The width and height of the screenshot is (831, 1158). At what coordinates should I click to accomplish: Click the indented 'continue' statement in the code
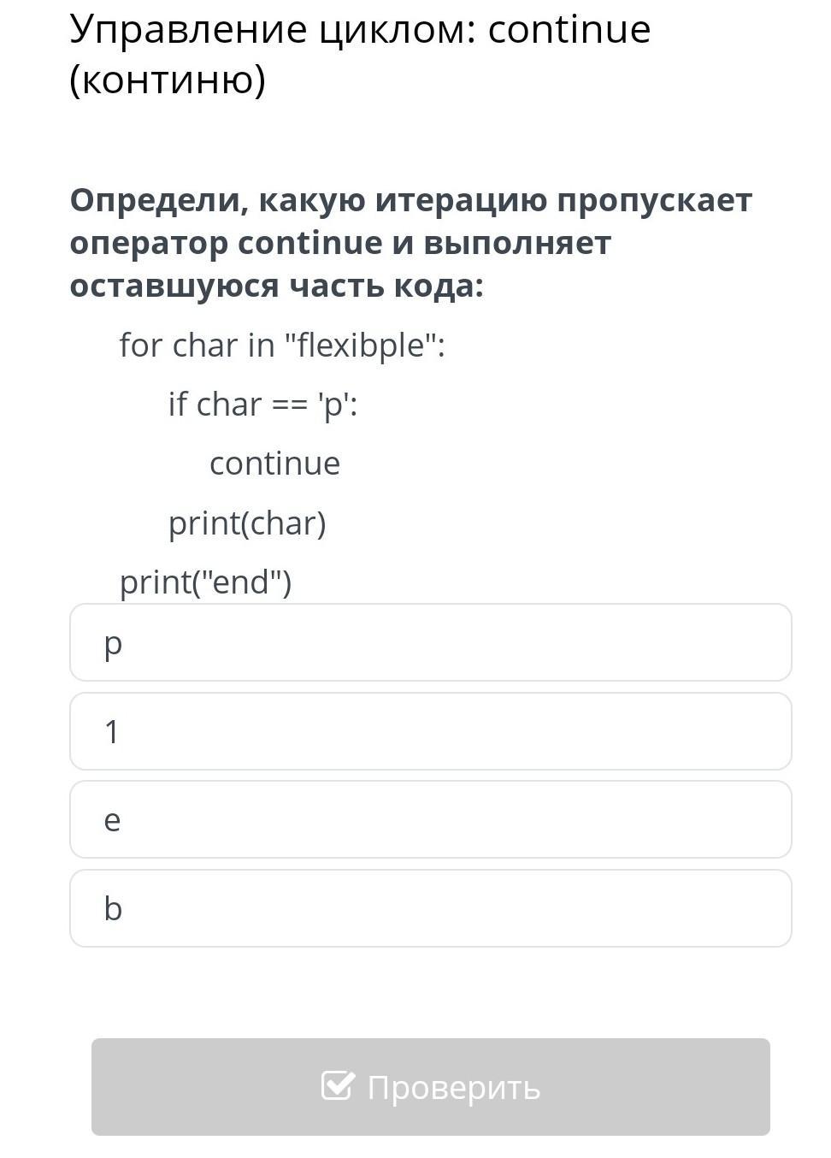[x=274, y=464]
